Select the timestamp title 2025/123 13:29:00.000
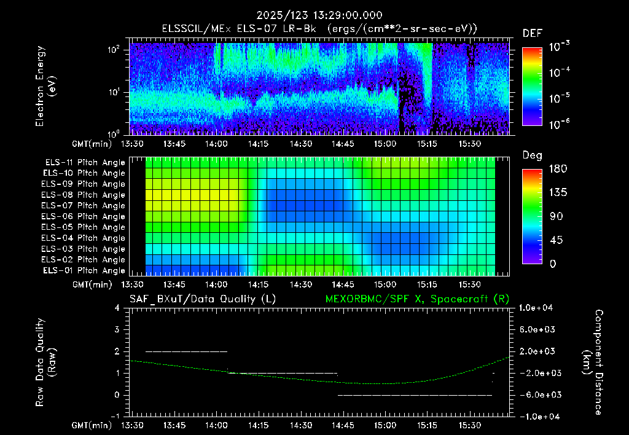The width and height of the screenshot is (629, 435). point(319,15)
